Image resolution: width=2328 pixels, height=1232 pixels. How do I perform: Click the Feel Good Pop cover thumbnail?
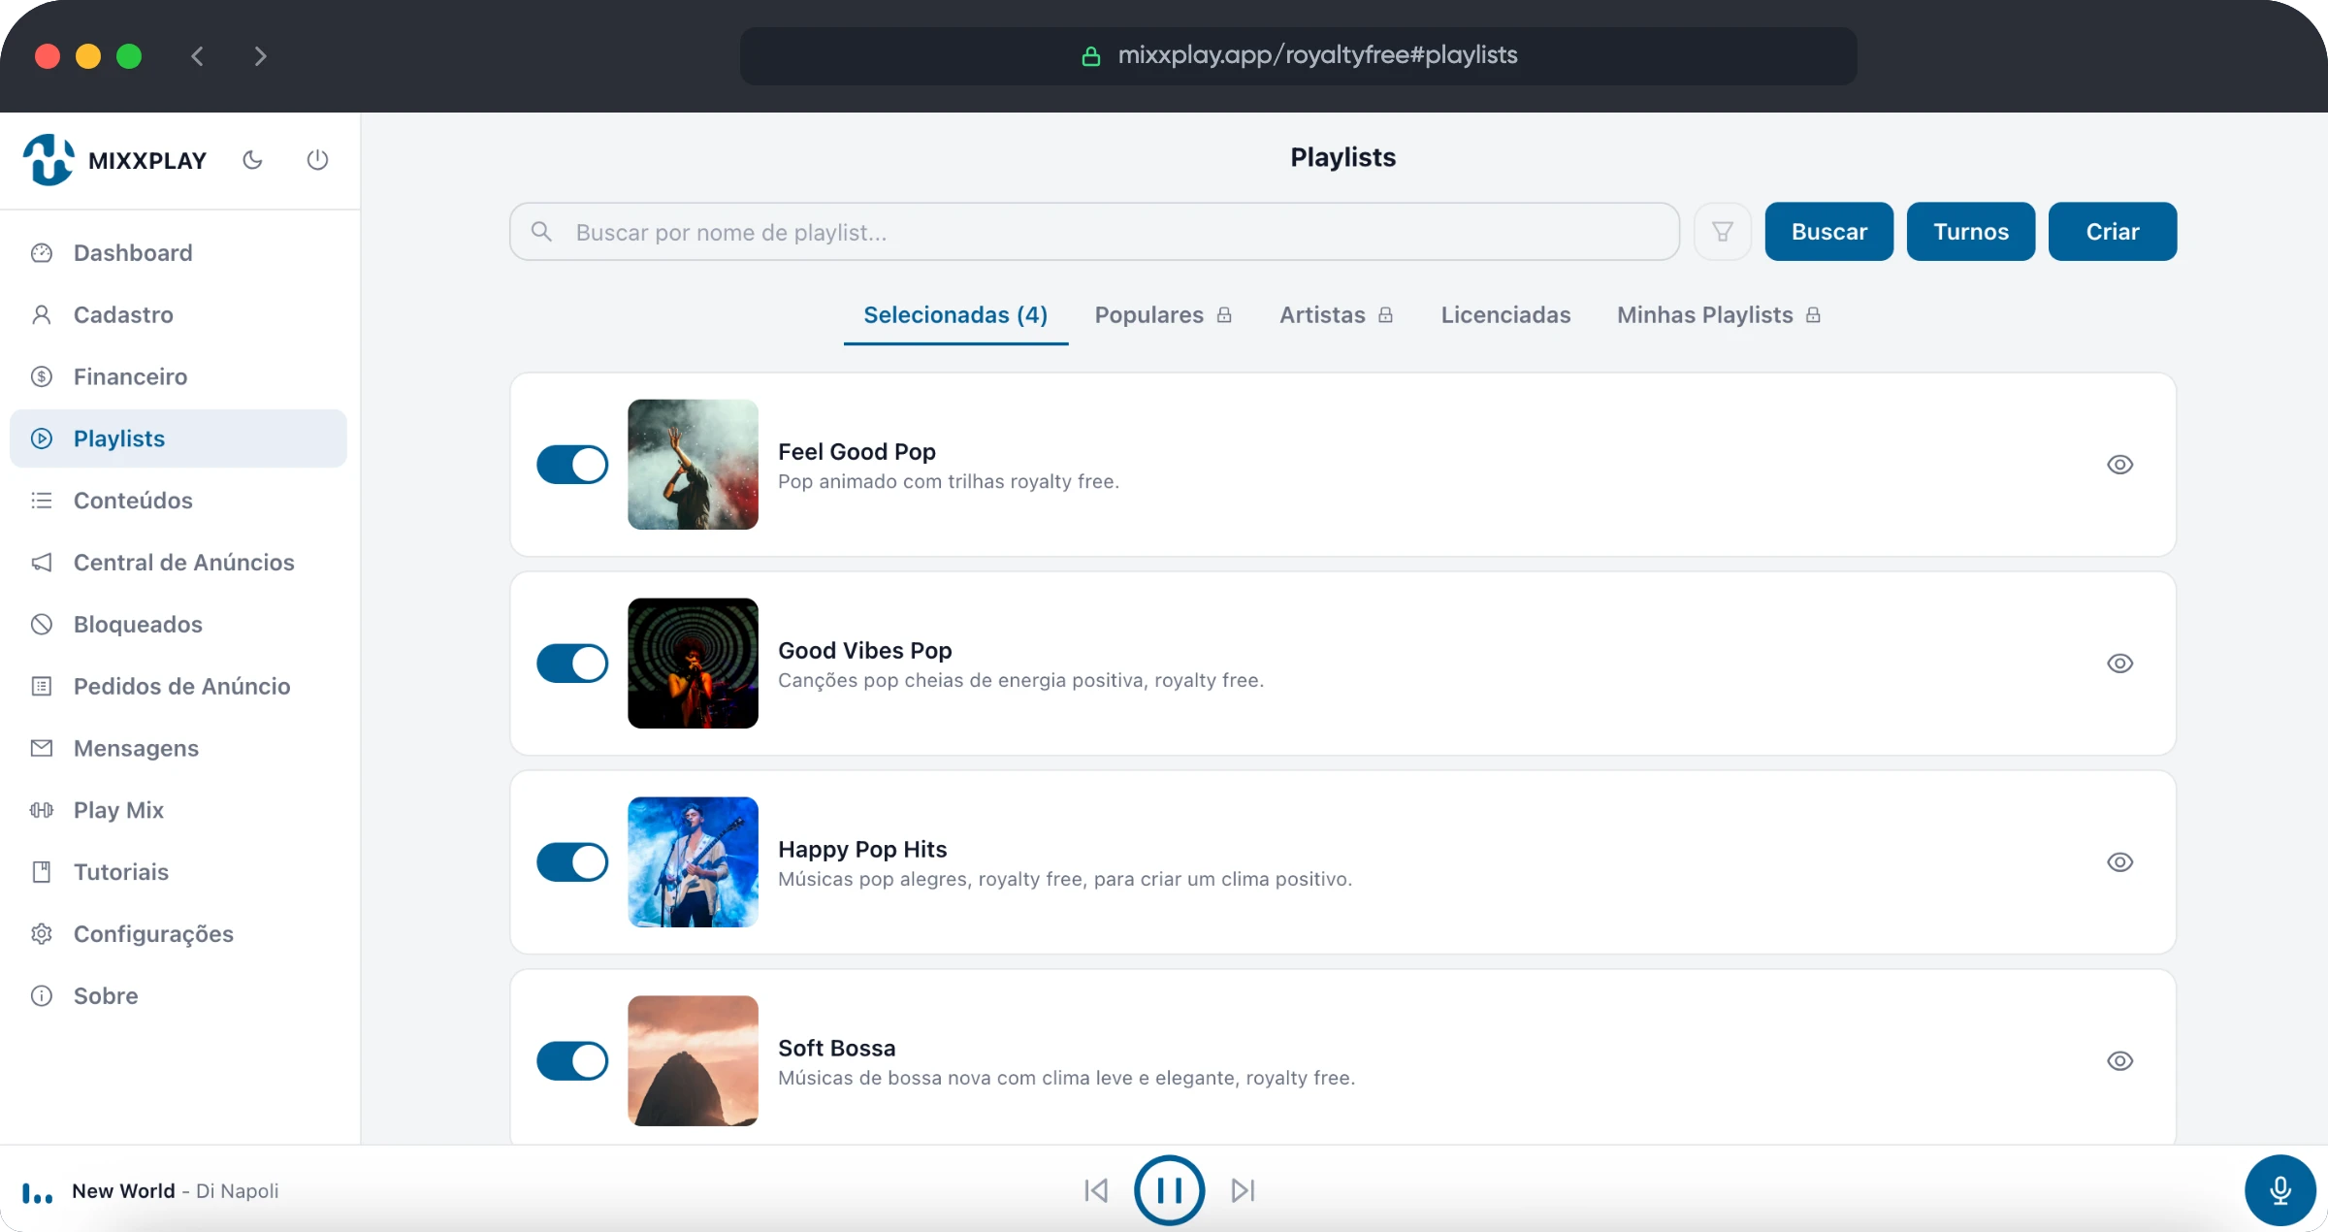[x=693, y=465]
